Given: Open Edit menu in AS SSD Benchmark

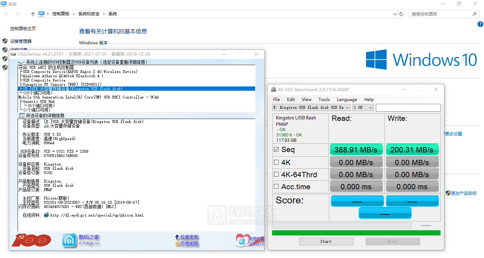Looking at the screenshot, I should [291, 100].
